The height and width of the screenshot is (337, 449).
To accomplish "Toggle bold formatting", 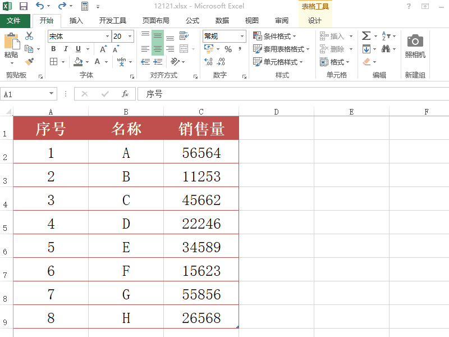I will [53, 49].
